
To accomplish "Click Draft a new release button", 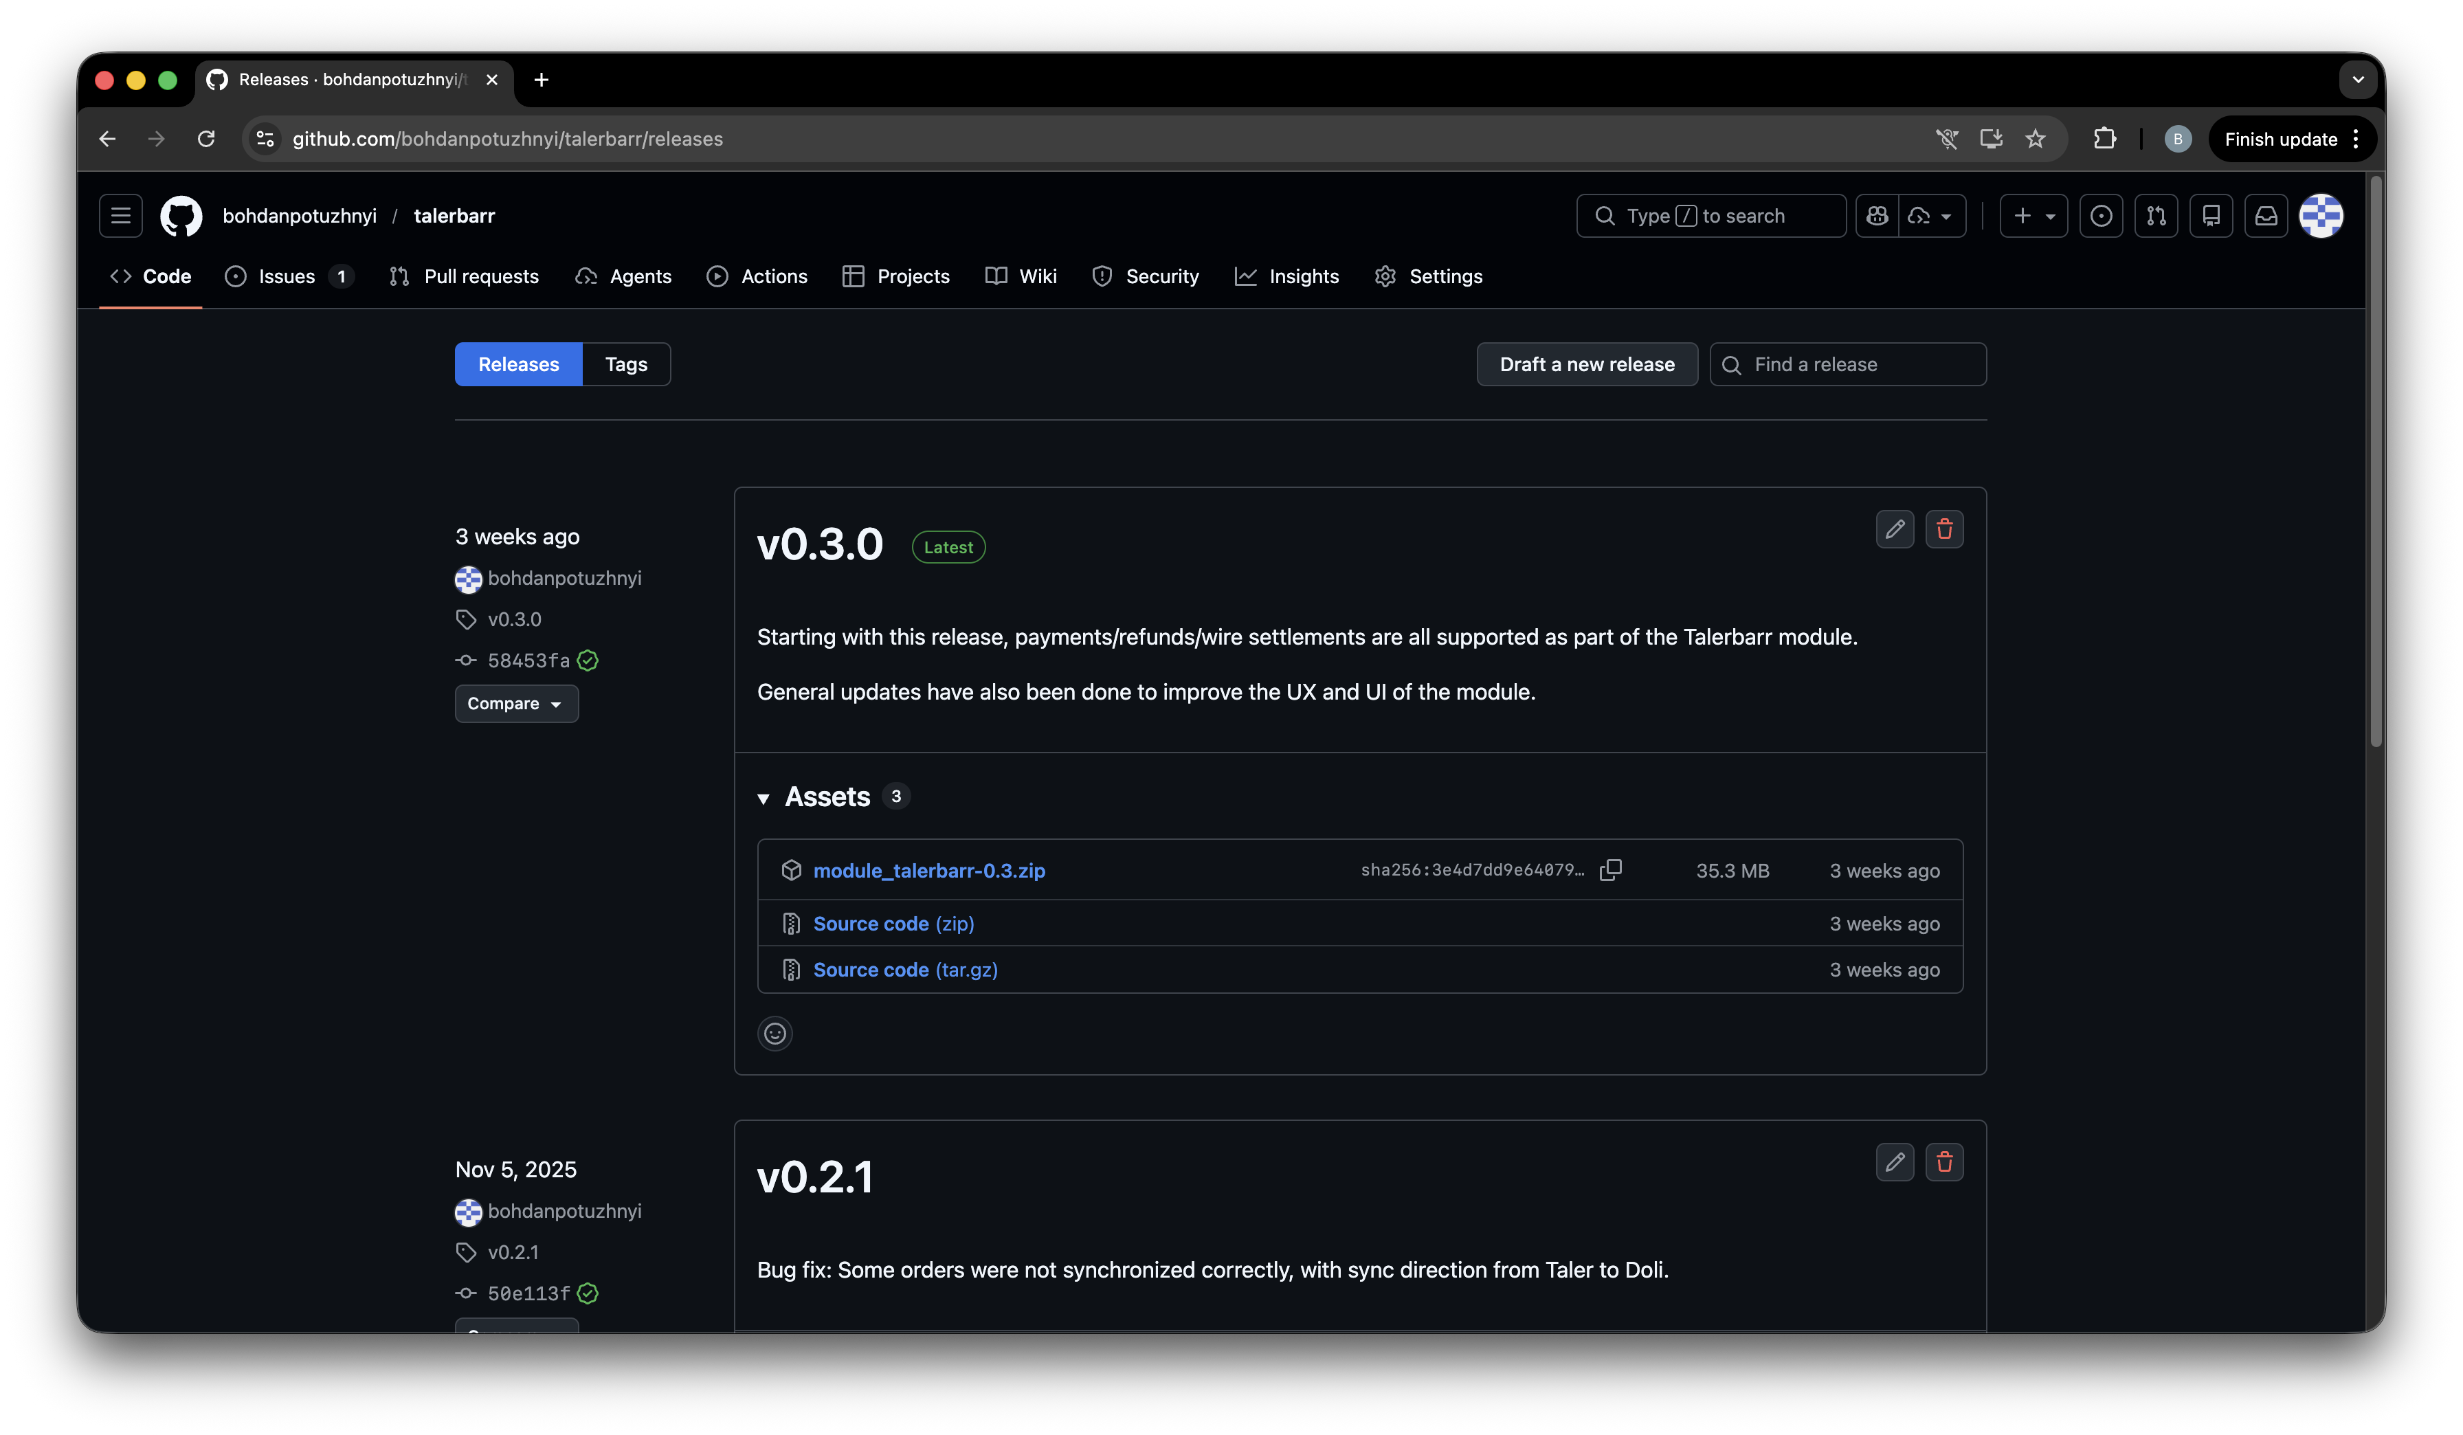I will (1586, 365).
